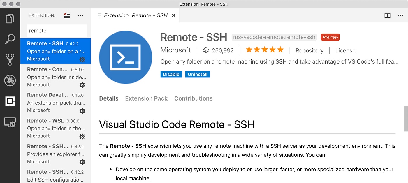Open the License link
The height and width of the screenshot is (183, 408).
click(345, 50)
